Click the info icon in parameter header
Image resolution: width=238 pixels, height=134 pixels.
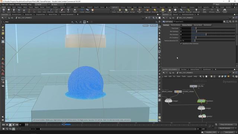tap(233, 22)
